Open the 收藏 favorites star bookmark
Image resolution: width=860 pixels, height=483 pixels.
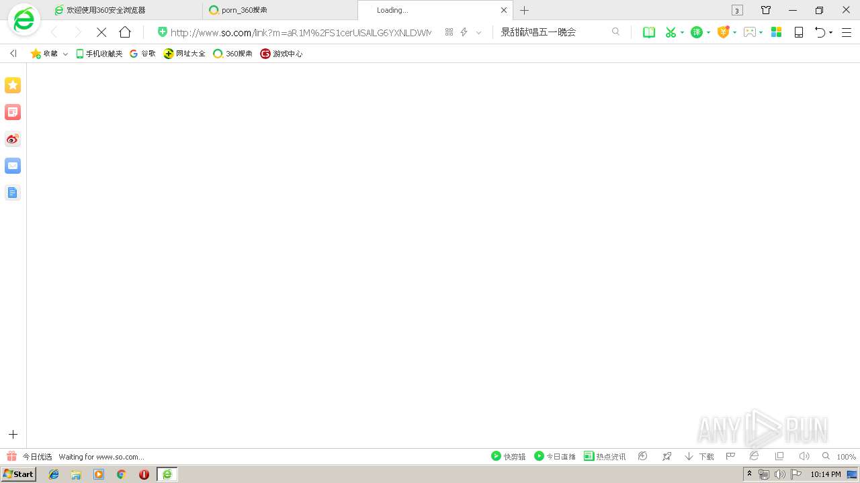click(44, 54)
